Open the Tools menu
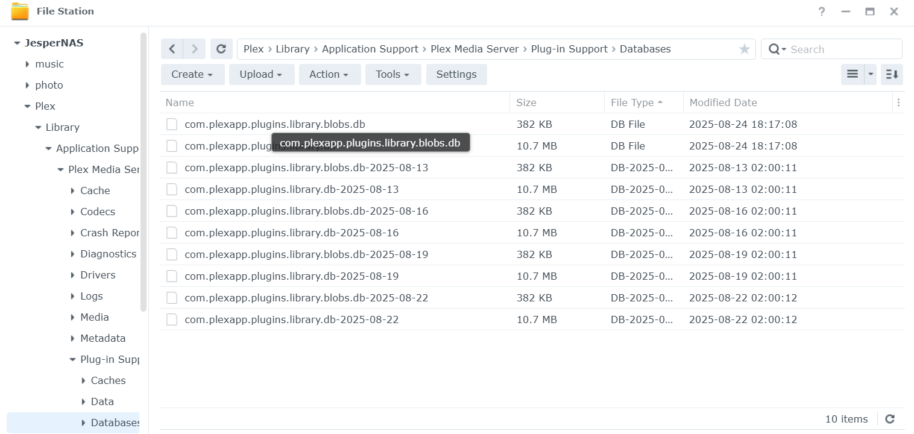Viewport: 914px width, 434px height. 392,74
